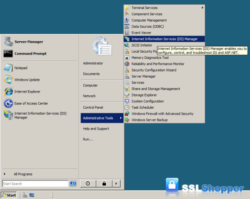Screen dimensions: 250x199
Task: Click the Storage Explorer icon
Action: click(127, 95)
